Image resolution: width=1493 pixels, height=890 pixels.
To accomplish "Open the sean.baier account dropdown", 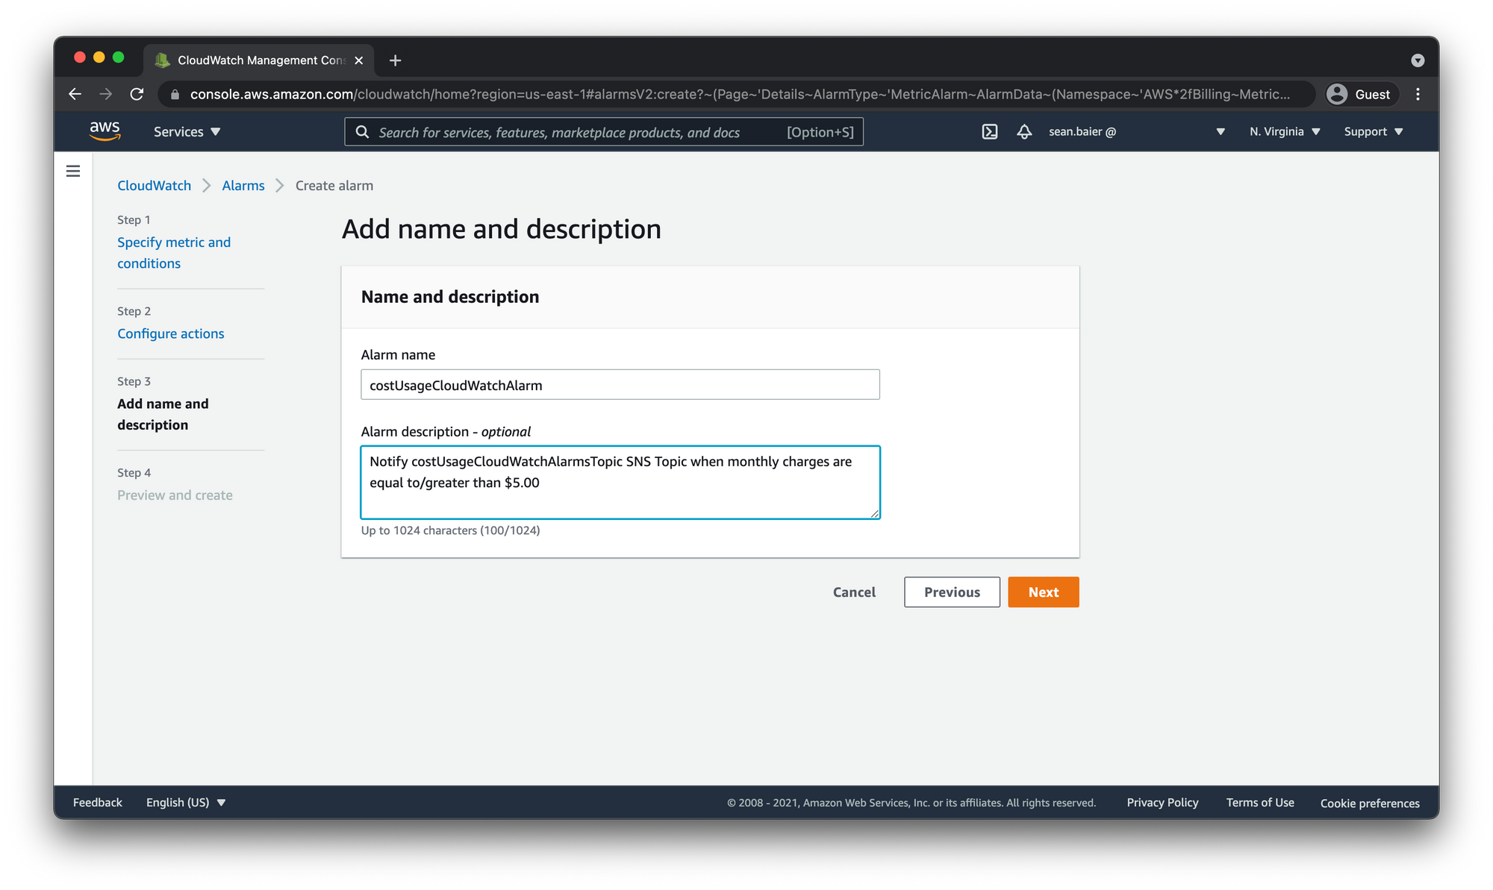I will [1136, 132].
